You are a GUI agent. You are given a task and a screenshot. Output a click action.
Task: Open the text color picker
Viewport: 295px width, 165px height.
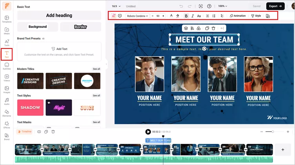point(171,16)
